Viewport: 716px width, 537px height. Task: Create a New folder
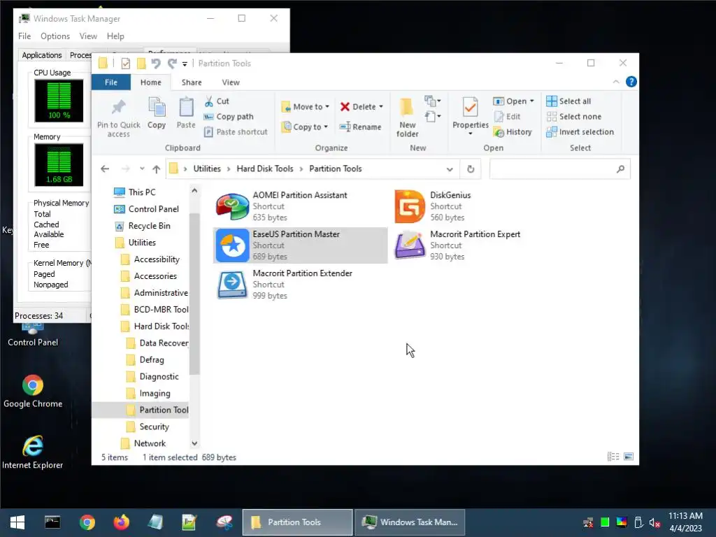(x=408, y=117)
